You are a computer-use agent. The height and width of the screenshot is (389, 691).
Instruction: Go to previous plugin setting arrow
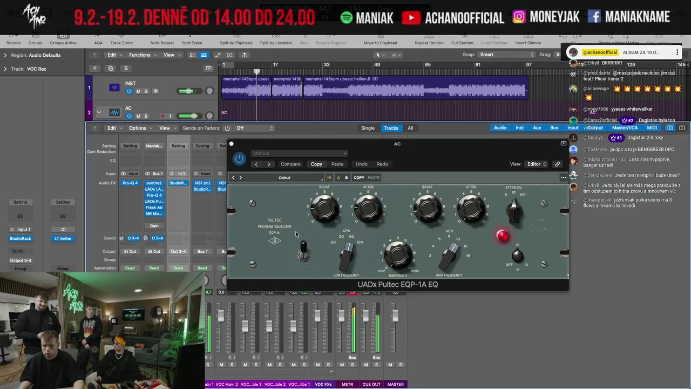pyautogui.click(x=256, y=164)
